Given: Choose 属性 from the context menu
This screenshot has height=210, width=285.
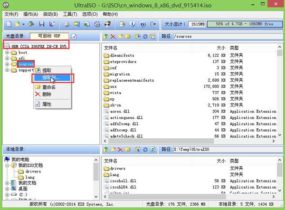Looking at the screenshot, I should (52, 104).
